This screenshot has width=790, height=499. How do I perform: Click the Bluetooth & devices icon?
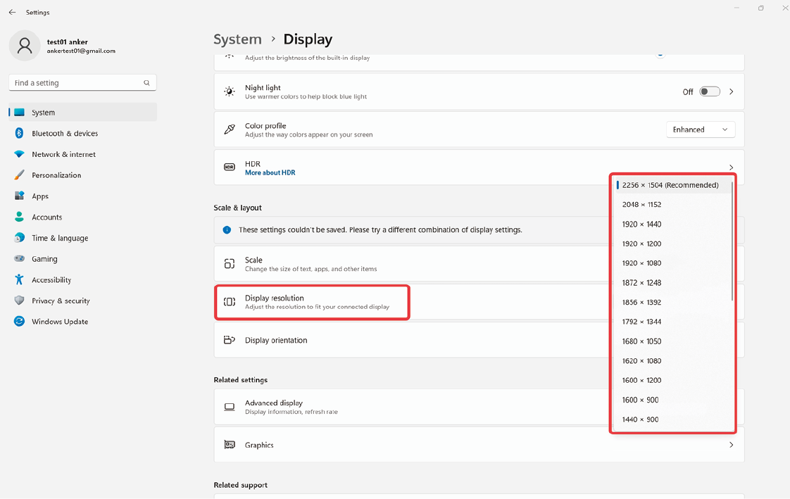pyautogui.click(x=19, y=133)
